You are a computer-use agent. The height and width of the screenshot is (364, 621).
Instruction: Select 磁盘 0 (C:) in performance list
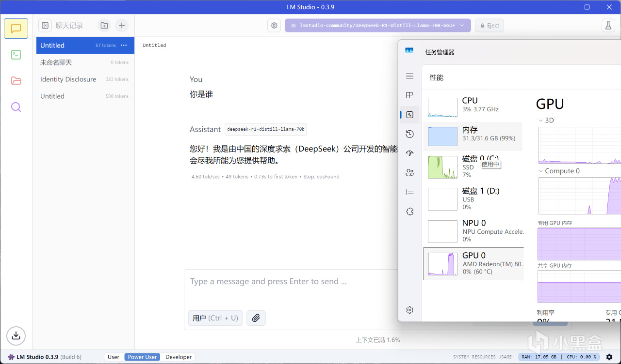pyautogui.click(x=473, y=167)
